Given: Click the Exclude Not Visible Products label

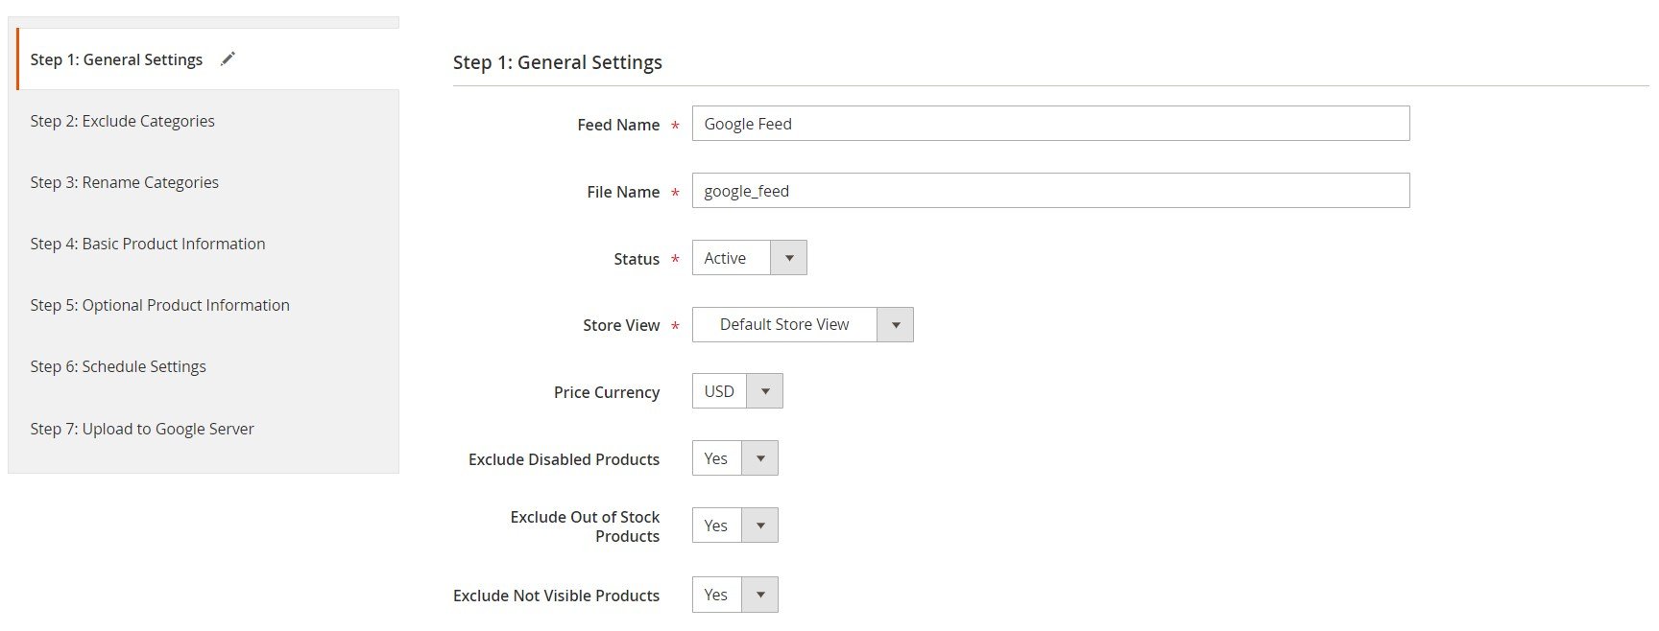Looking at the screenshot, I should 556,596.
